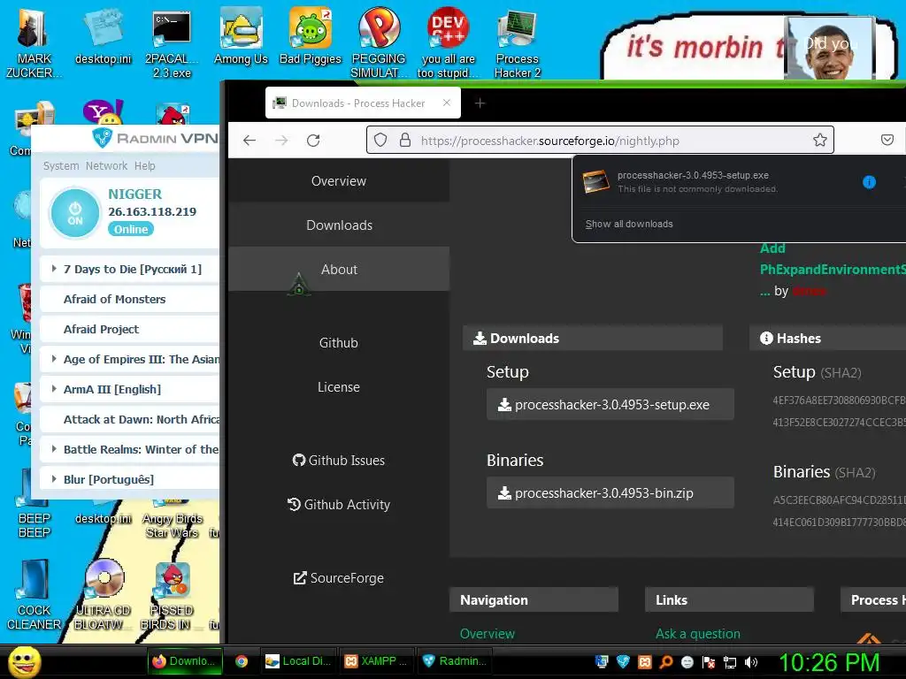Viewport: 906px width, 679px height.
Task: Open tracking protection shield in address bar
Action: [x=380, y=141]
